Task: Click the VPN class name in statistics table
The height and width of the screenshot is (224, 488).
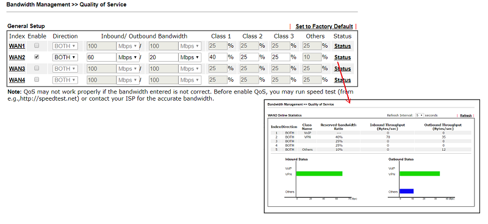Action: click(307, 137)
